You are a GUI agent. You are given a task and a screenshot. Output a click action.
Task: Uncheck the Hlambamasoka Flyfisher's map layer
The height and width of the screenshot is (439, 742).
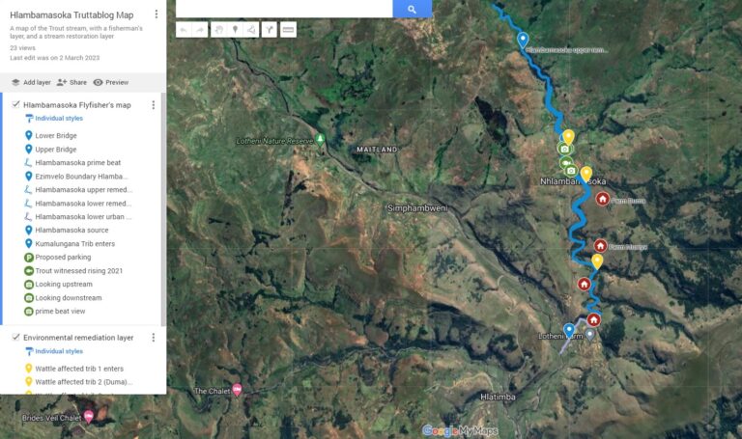pyautogui.click(x=15, y=104)
